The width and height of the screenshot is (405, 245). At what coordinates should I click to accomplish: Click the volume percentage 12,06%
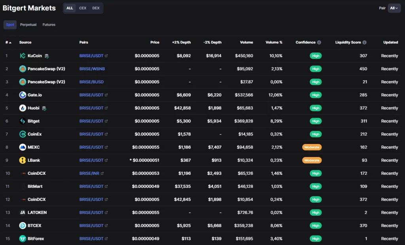275,95
